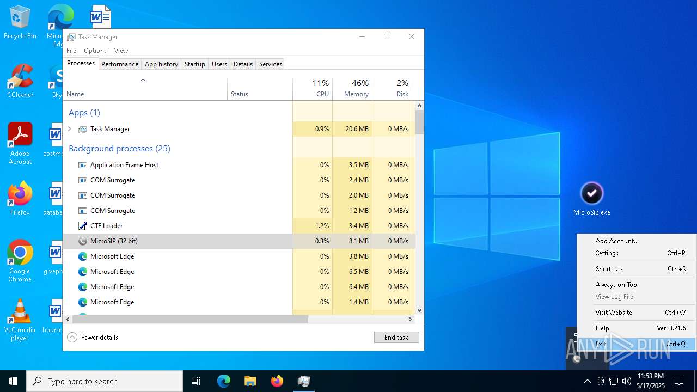Click the 20.6 MB memory value
The width and height of the screenshot is (697, 392).
pyautogui.click(x=357, y=129)
